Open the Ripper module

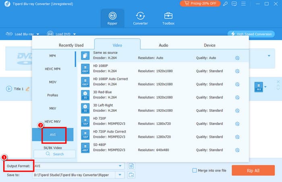(x=112, y=18)
